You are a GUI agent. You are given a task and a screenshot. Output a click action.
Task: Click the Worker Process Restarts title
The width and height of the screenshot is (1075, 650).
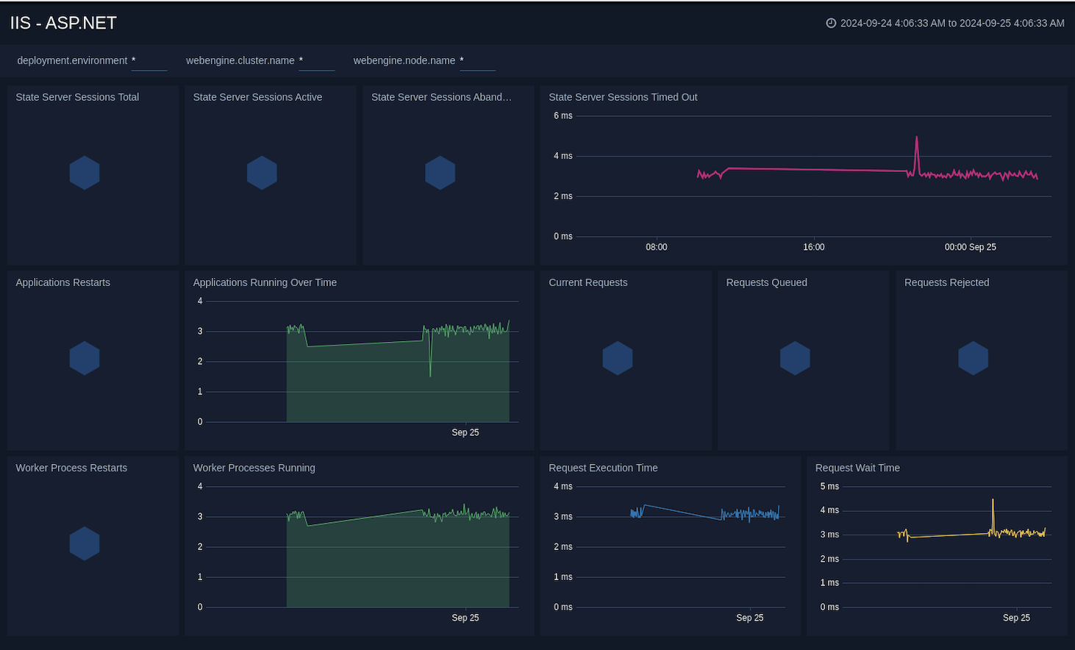(x=71, y=468)
